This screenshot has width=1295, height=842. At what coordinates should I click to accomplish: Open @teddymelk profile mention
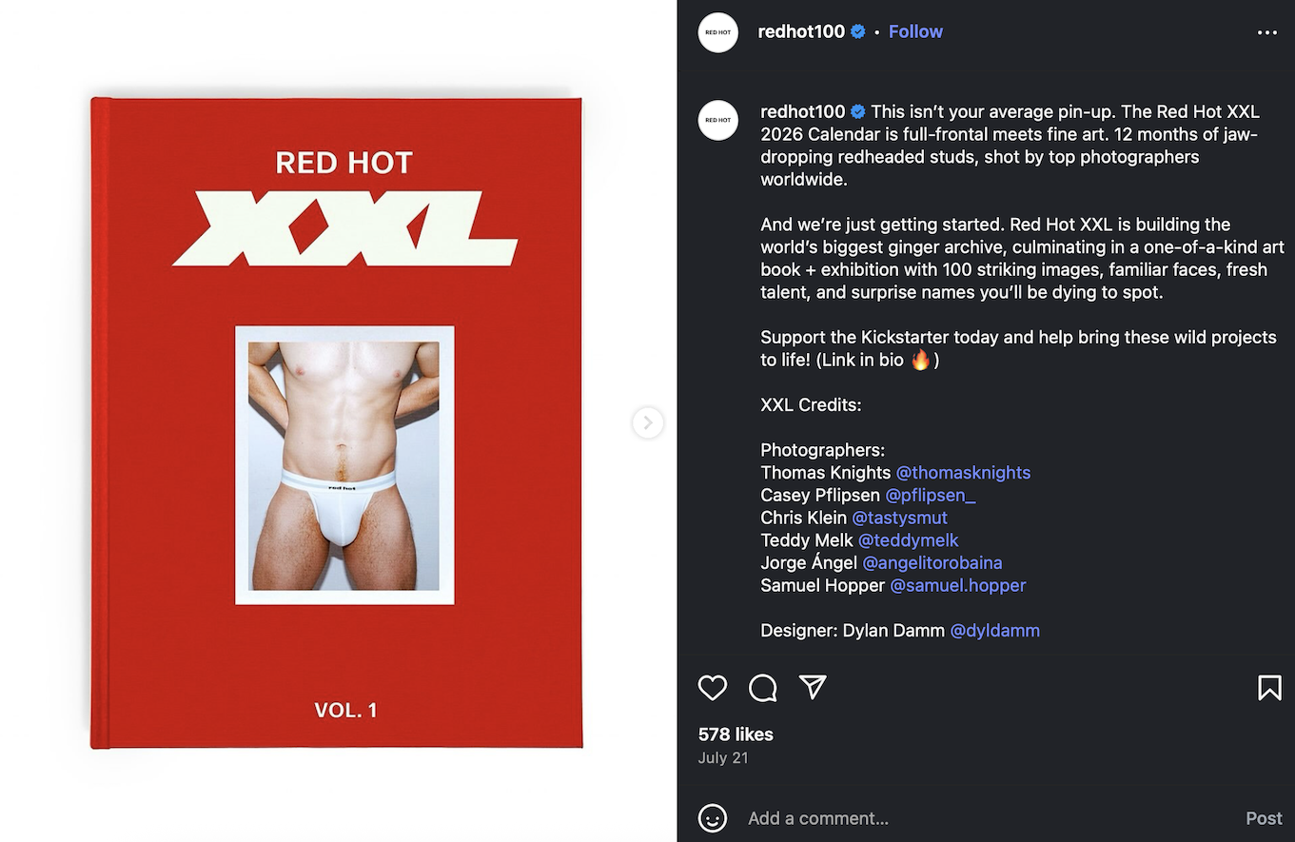point(909,540)
